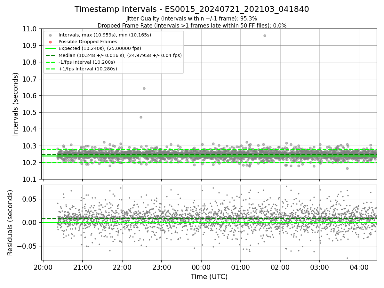Click the outlier point near 10.47 seconds
Screen dimensions: 384x288
[x=141, y=117]
